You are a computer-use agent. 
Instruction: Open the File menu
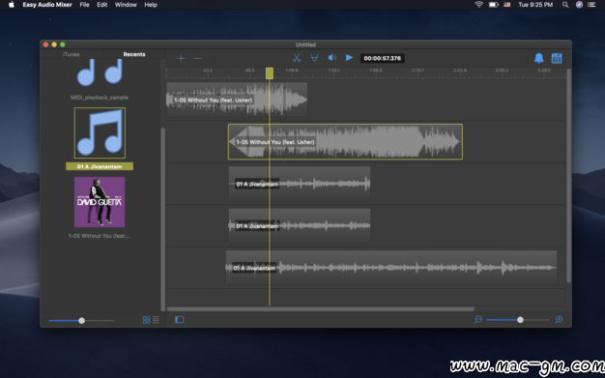click(84, 5)
